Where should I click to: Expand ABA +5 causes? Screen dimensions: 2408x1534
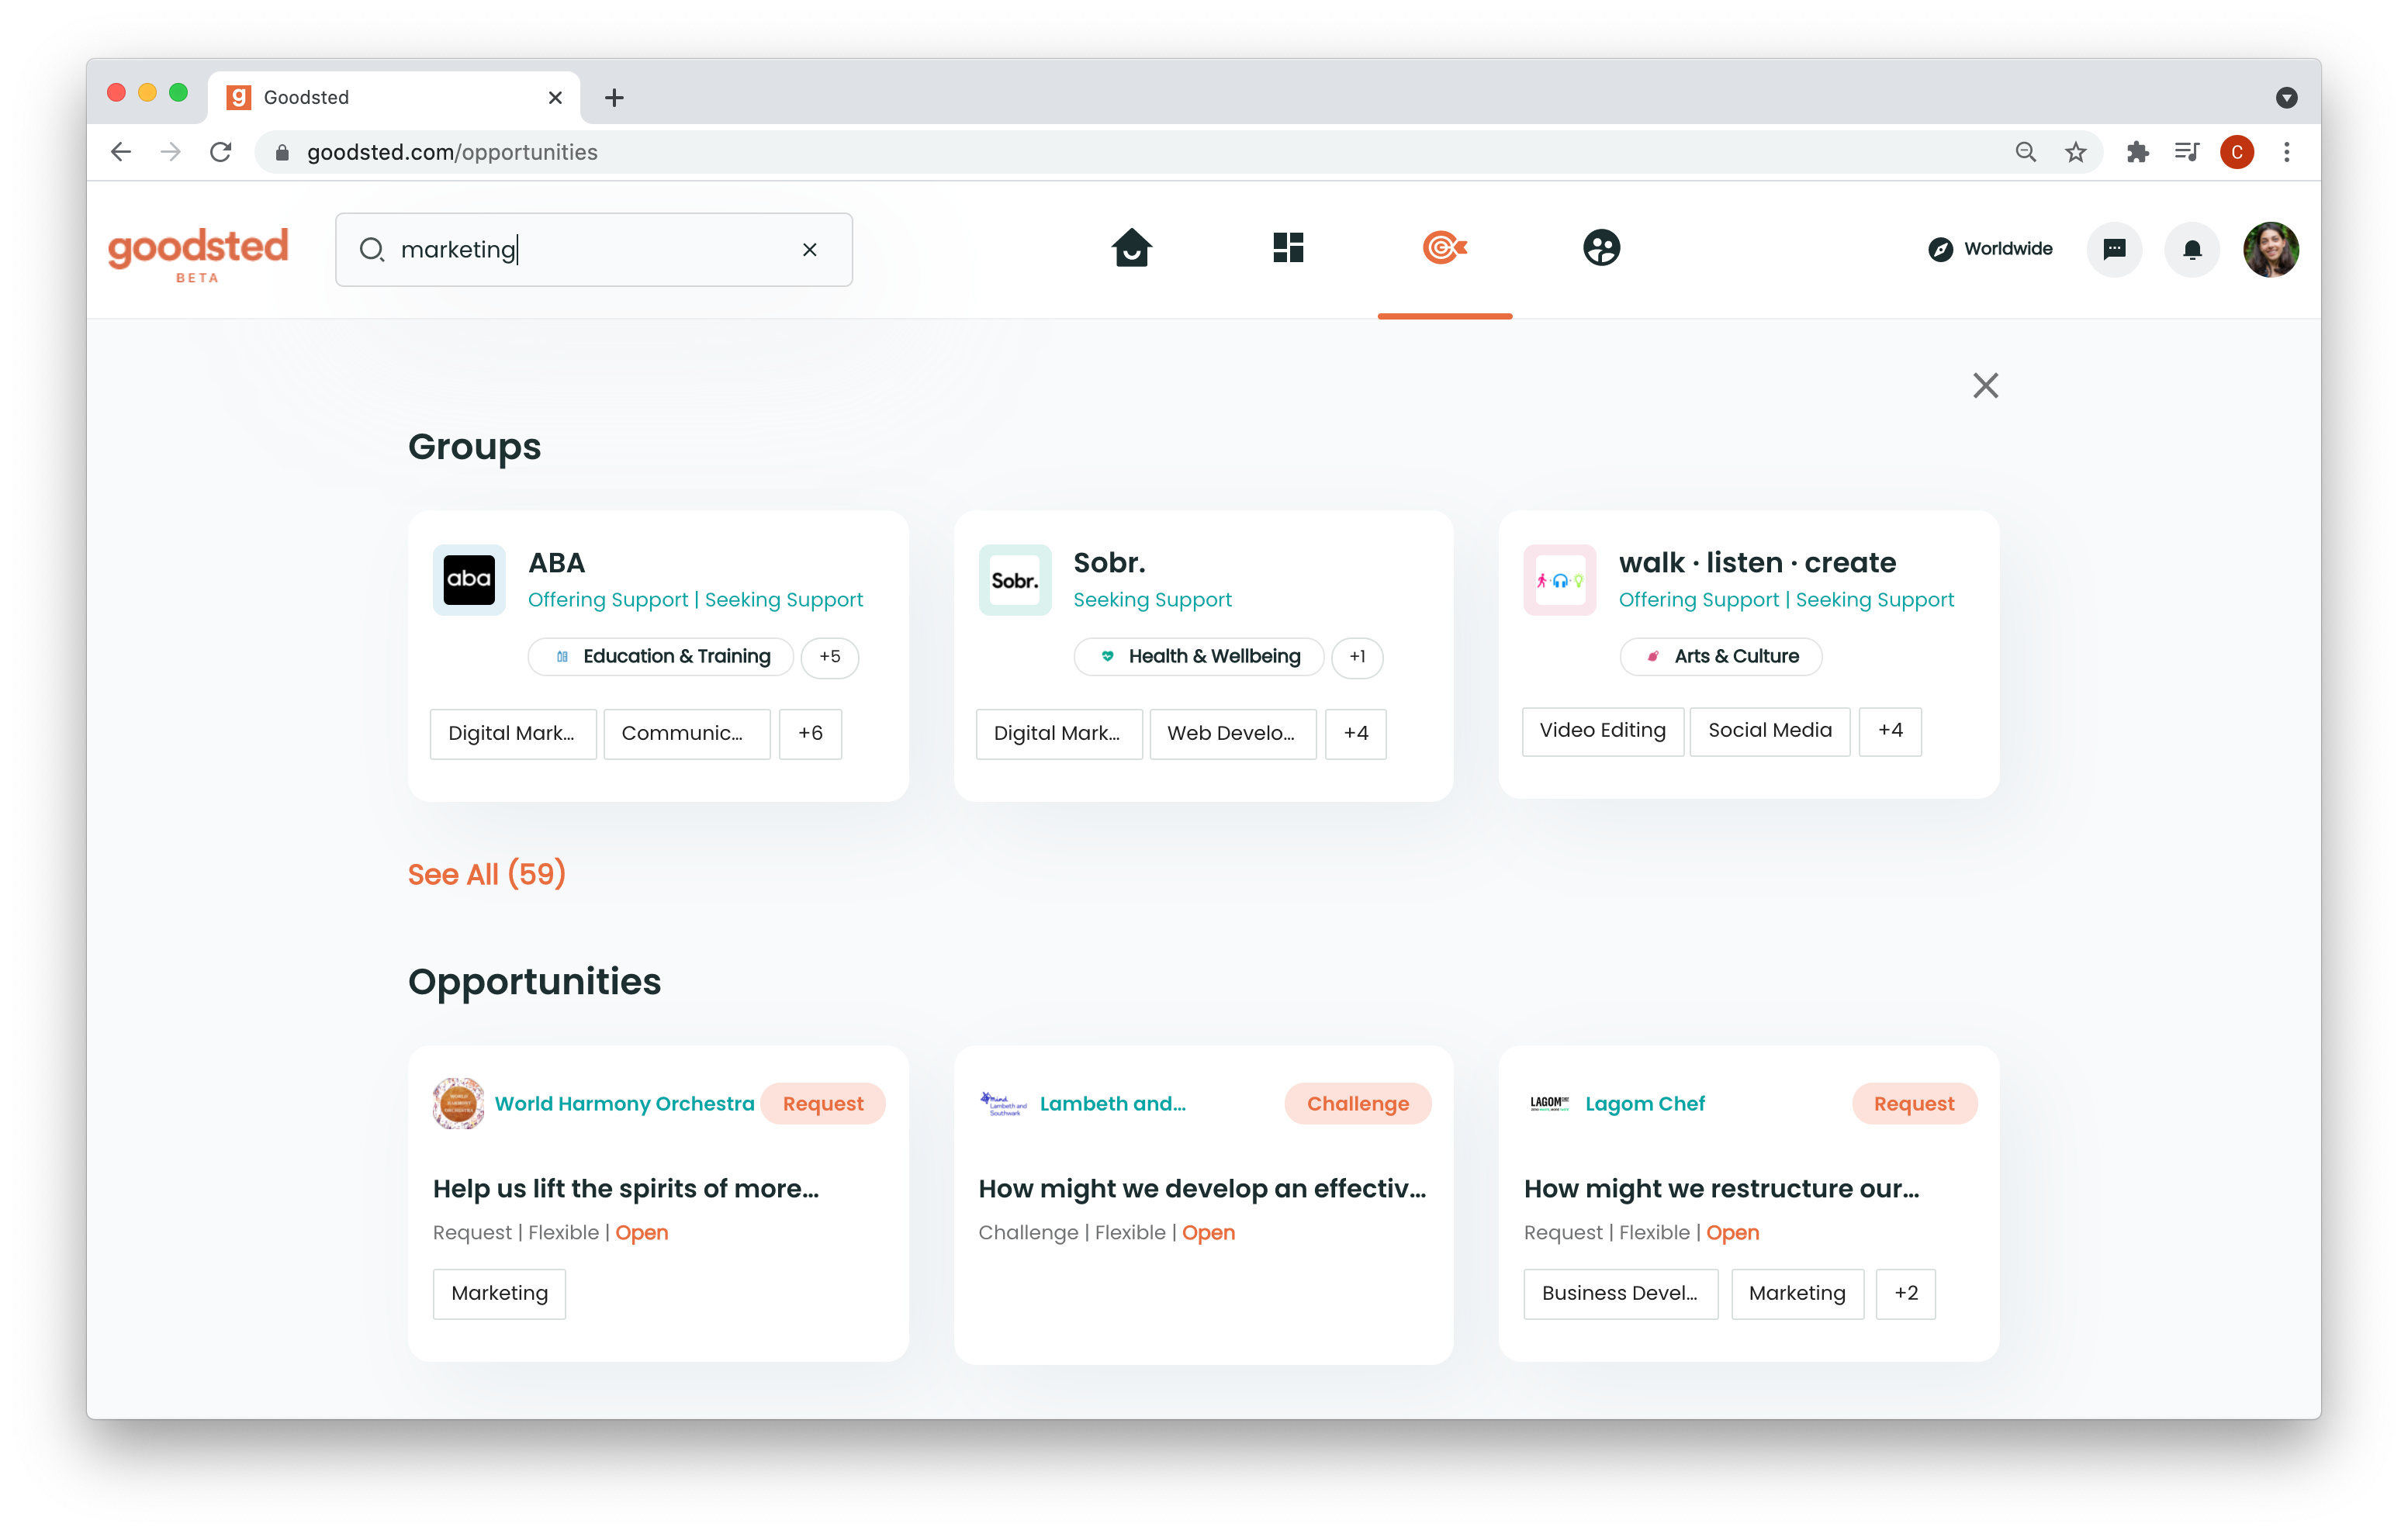click(x=830, y=657)
